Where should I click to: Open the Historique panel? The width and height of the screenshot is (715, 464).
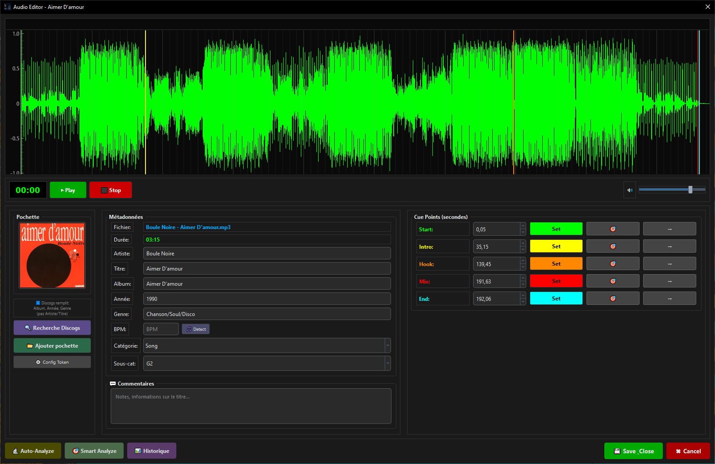click(x=152, y=451)
